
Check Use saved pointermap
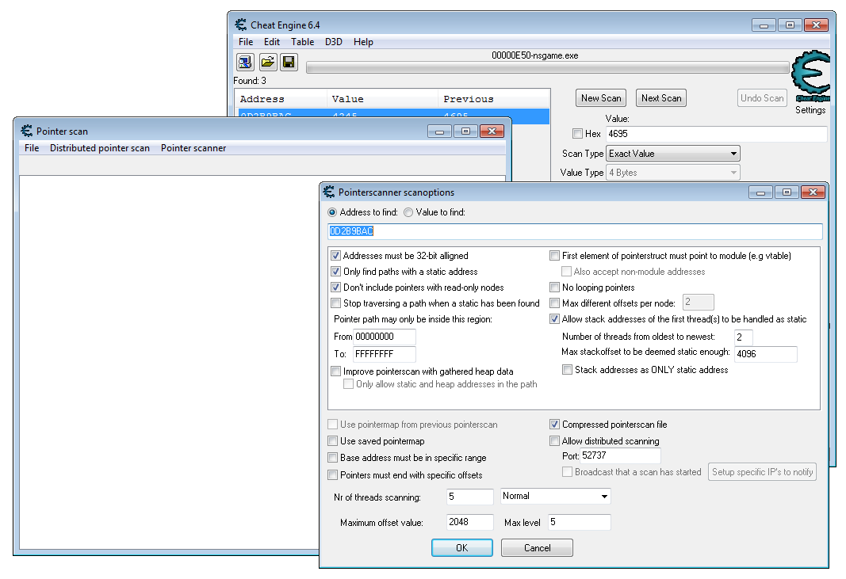(x=333, y=441)
